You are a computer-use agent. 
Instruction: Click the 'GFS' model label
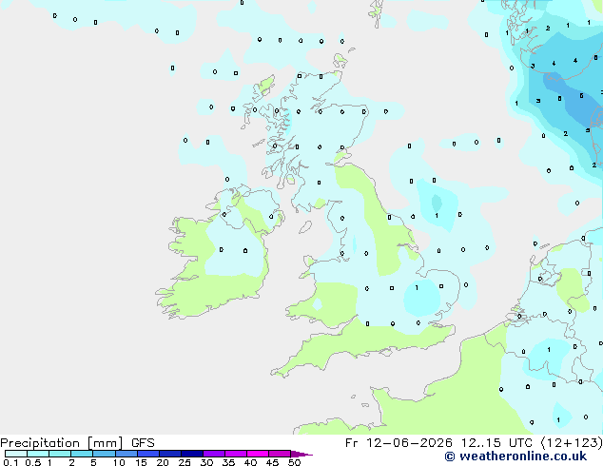pyautogui.click(x=143, y=443)
